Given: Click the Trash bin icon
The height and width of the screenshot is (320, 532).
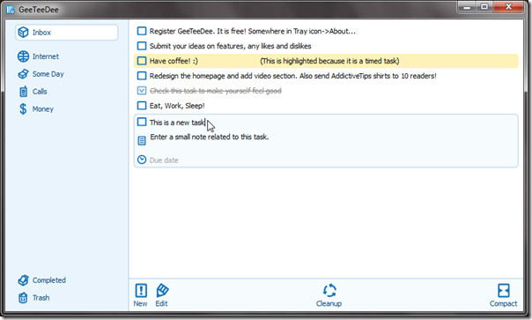Looking at the screenshot, I should click(x=23, y=298).
